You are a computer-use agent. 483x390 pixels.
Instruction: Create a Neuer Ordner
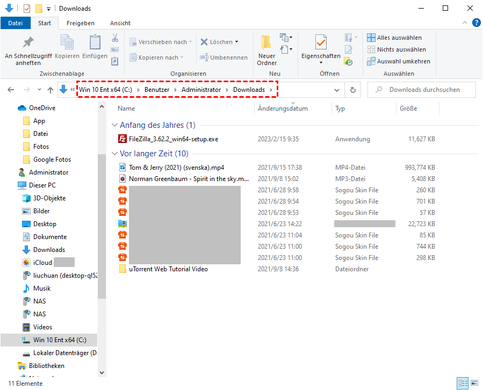tap(267, 50)
